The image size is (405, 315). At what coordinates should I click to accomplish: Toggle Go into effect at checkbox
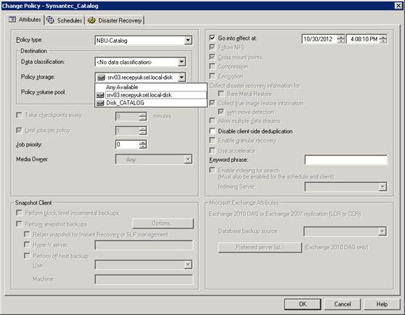tap(212, 38)
